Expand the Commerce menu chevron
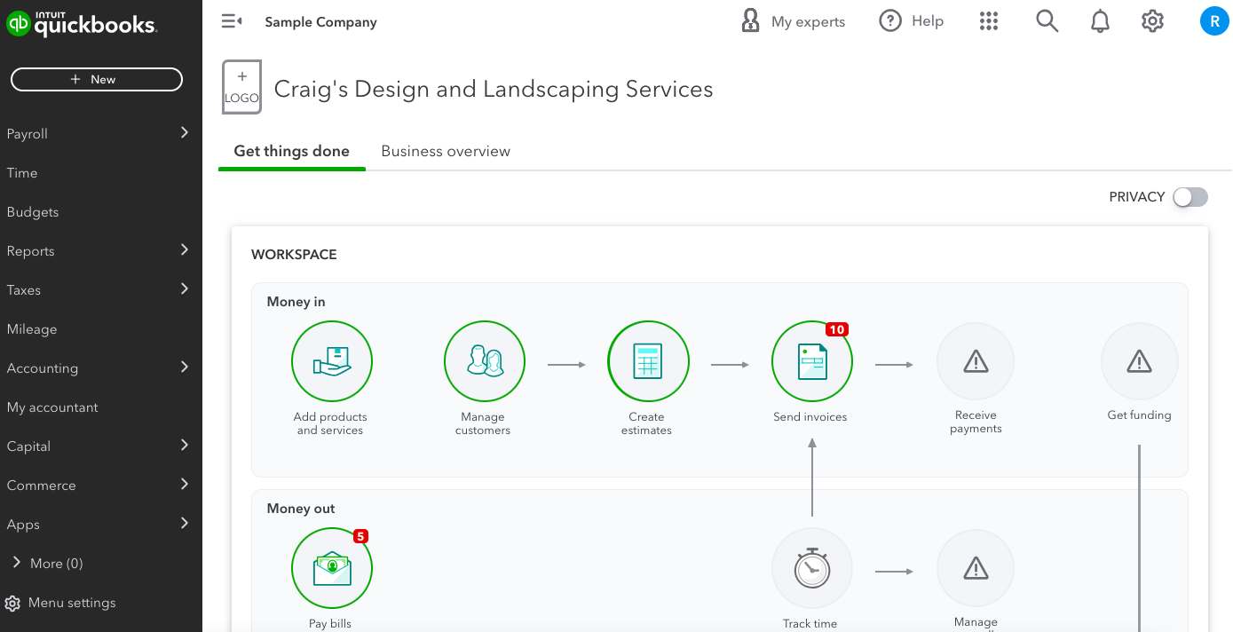Viewport: 1233px width, 632px height. [185, 484]
